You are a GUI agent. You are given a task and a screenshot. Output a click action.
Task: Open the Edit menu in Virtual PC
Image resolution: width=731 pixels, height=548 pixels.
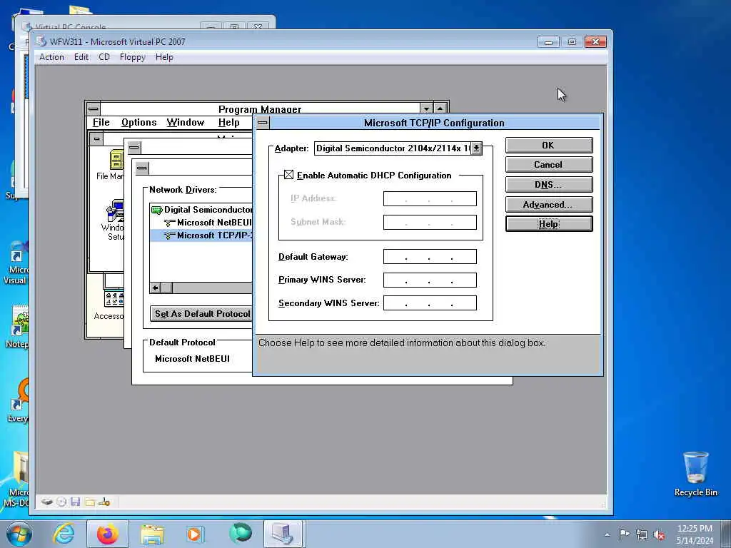(81, 57)
